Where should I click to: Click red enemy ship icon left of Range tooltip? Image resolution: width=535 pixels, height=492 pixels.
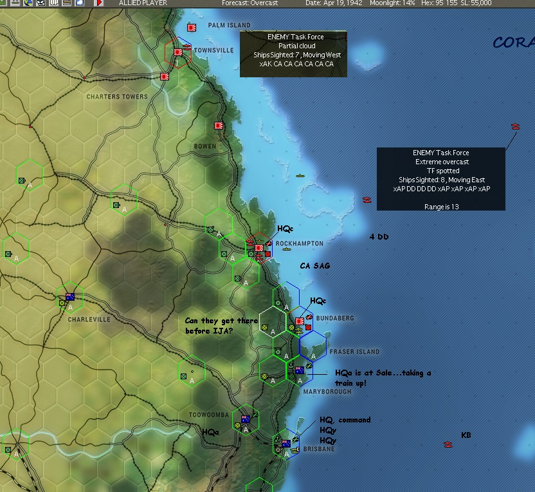(367, 200)
